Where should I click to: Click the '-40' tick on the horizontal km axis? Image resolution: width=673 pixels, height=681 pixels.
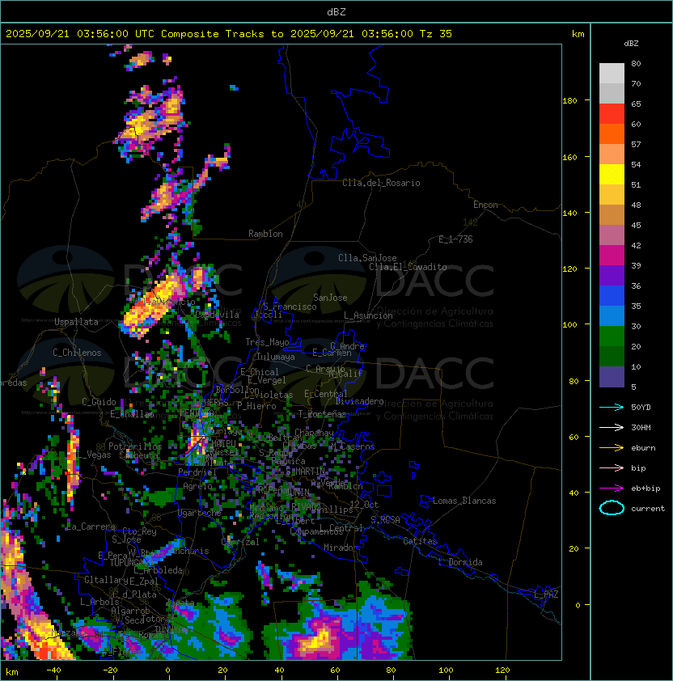tap(53, 670)
